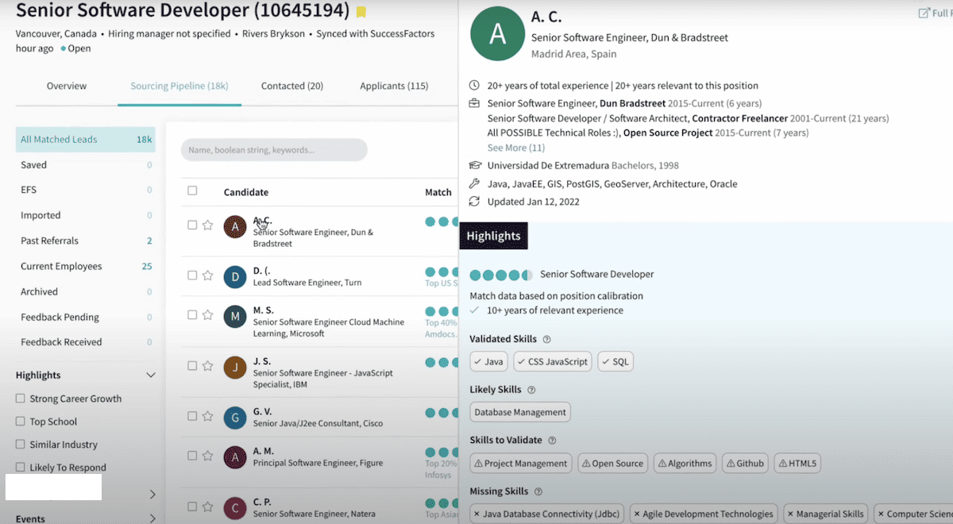The height and width of the screenshot is (524, 953).
Task: Focus the name, boolean string, keywords search box
Action: pyautogui.click(x=274, y=150)
